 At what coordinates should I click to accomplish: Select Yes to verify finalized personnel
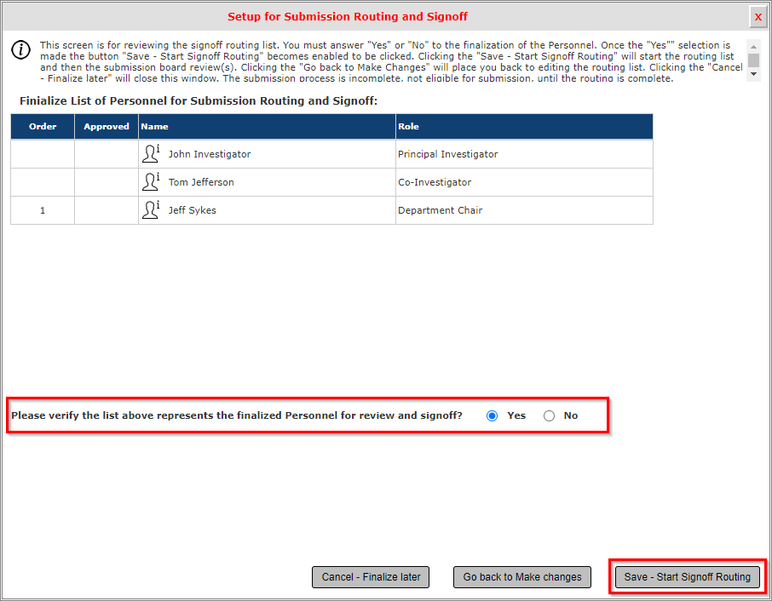[x=492, y=415]
